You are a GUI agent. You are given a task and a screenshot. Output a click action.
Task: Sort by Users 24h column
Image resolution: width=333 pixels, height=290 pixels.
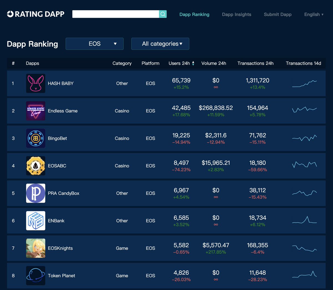coord(181,63)
